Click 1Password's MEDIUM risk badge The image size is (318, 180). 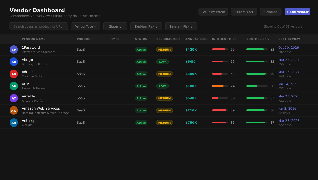point(165,49)
